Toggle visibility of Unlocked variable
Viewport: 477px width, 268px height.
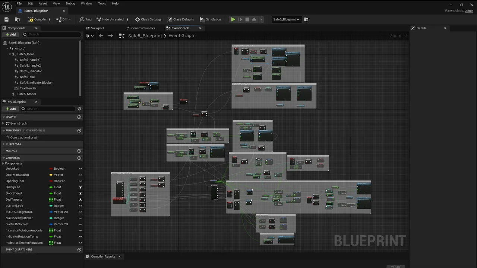80,169
